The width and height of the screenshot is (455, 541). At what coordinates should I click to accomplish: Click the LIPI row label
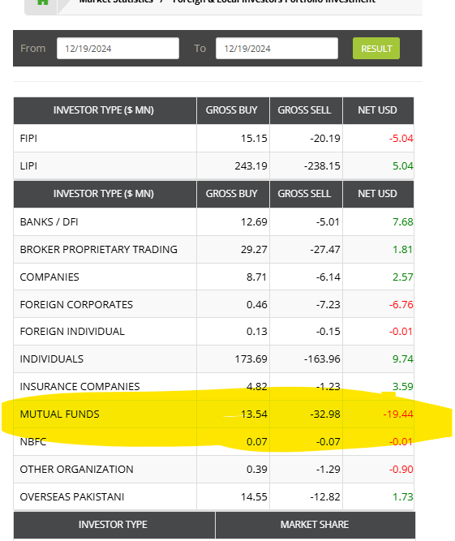point(28,166)
